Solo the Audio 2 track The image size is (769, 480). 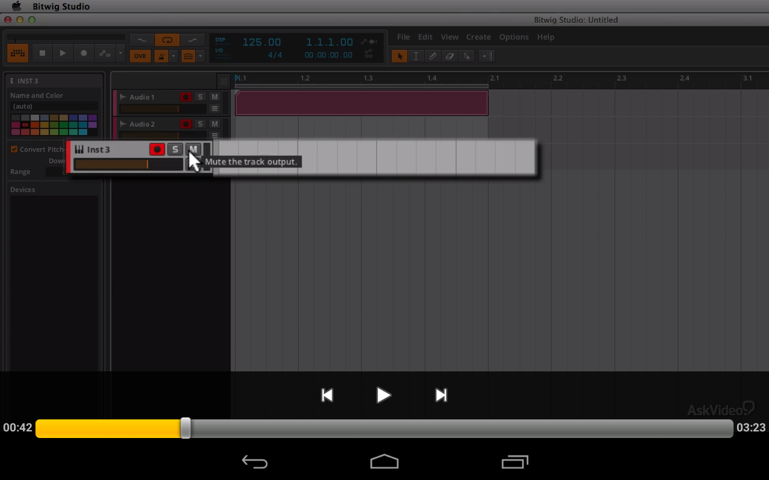pyautogui.click(x=200, y=124)
